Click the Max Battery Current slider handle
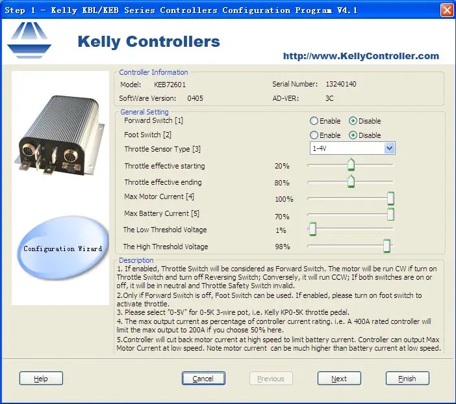 [x=390, y=215]
